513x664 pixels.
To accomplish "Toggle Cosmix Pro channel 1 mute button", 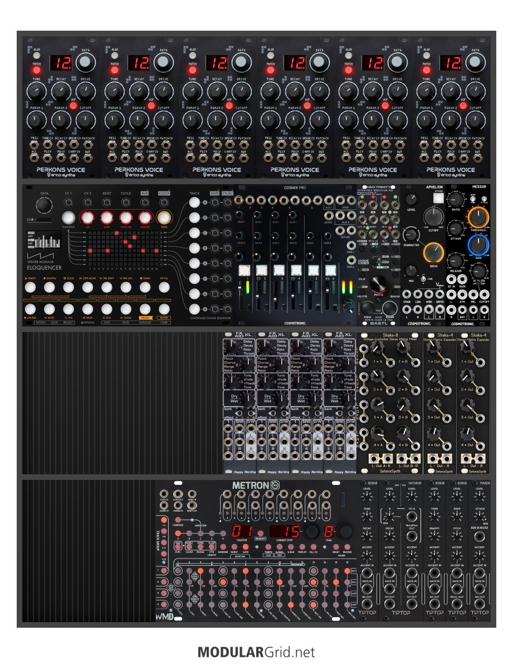I will (244, 270).
